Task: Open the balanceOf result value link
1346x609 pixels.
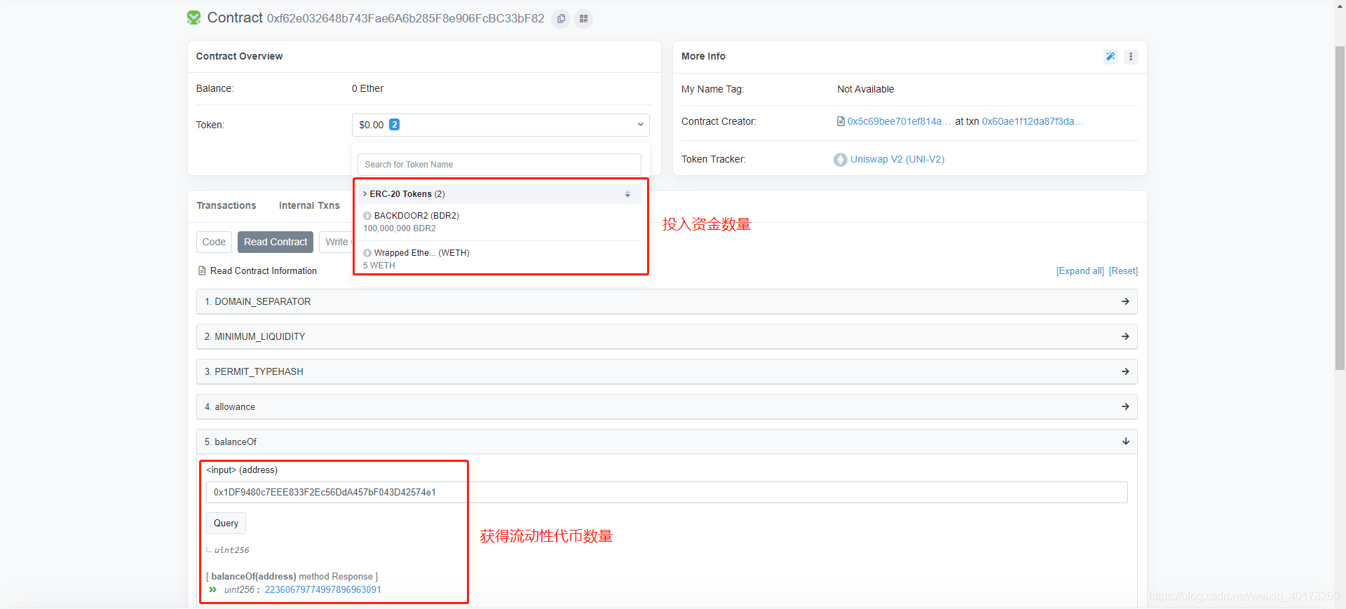Action: (x=322, y=589)
